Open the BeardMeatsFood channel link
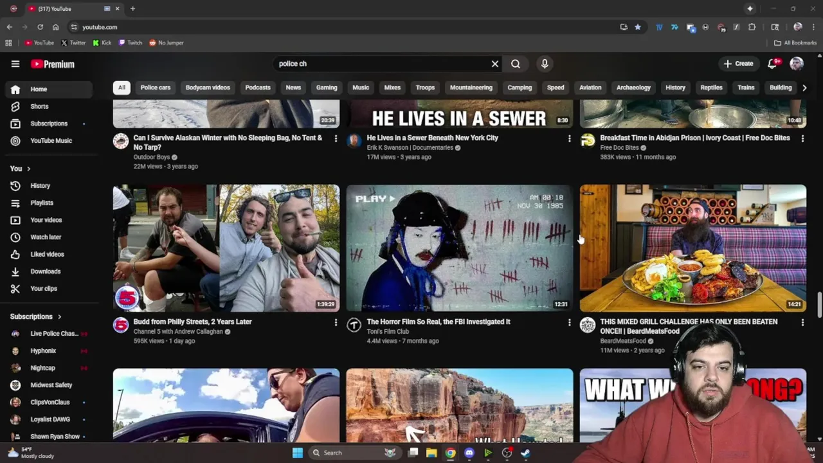Screen dimensions: 823x463 (x=623, y=341)
